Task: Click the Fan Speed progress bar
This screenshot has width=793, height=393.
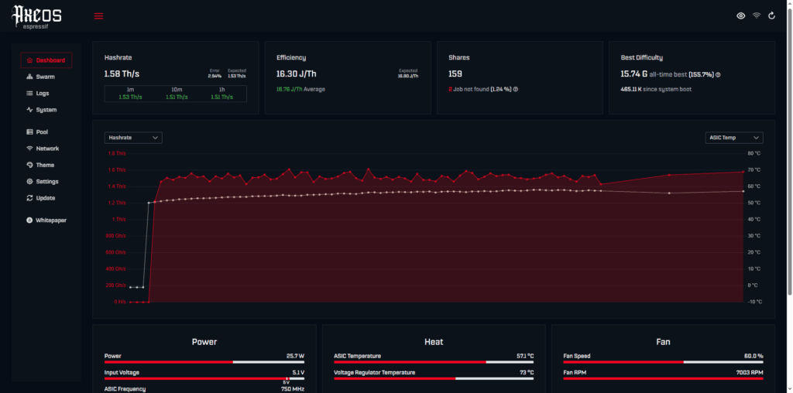Action: [663, 361]
